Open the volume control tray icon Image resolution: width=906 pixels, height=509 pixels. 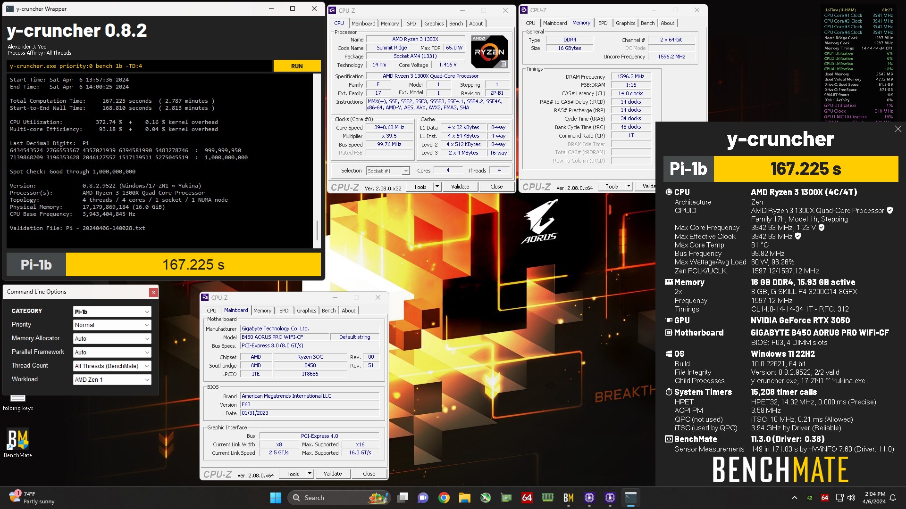click(851, 498)
